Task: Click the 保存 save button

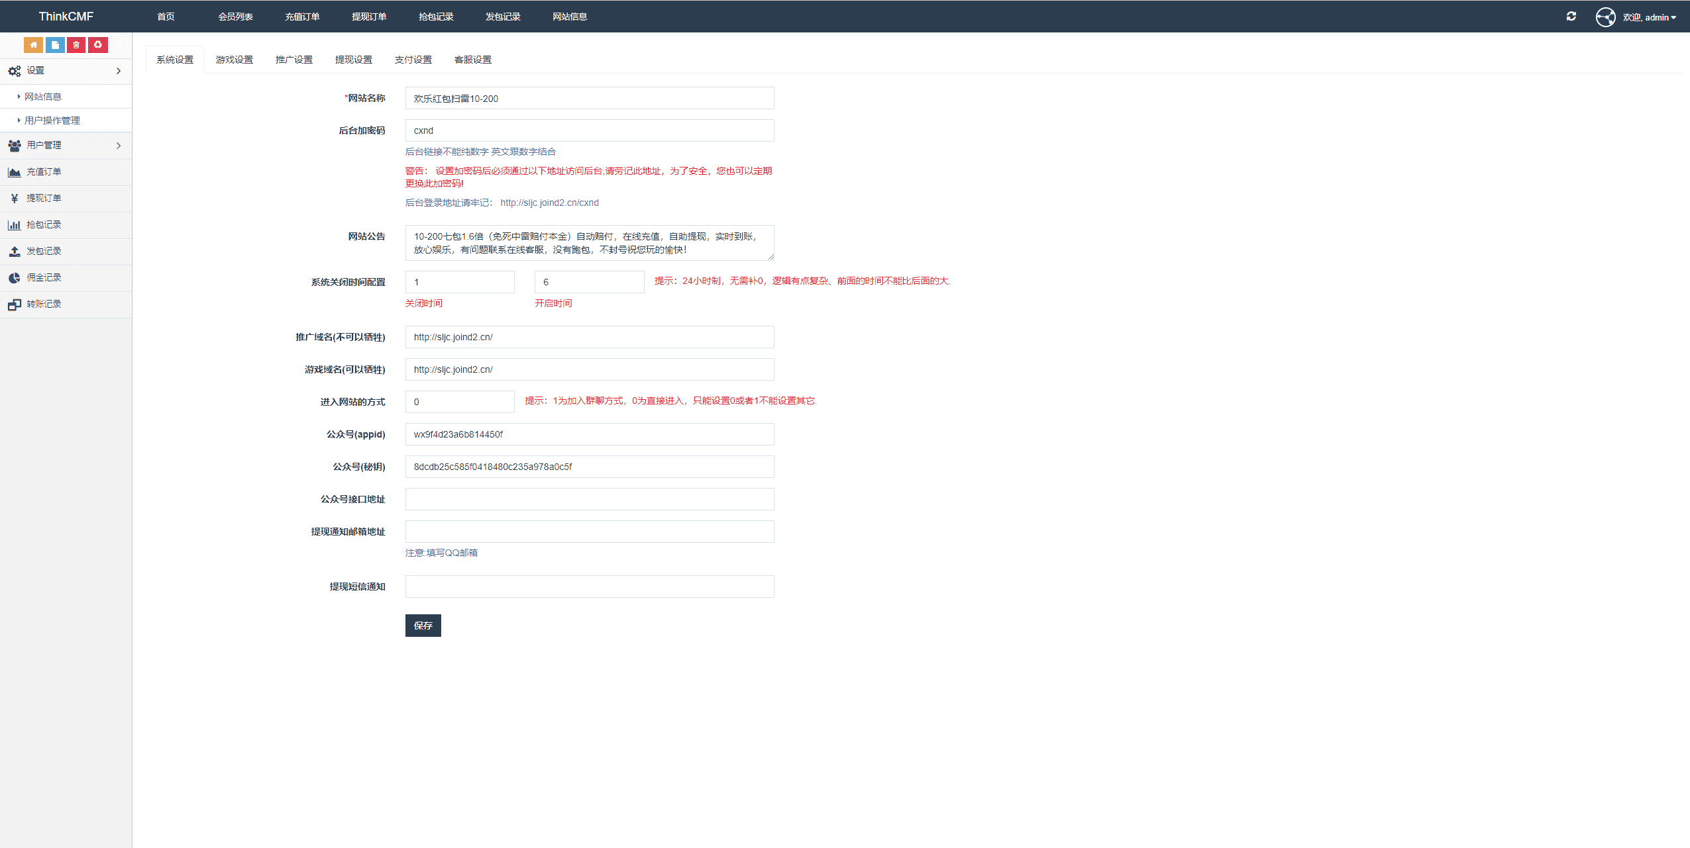Action: tap(423, 626)
